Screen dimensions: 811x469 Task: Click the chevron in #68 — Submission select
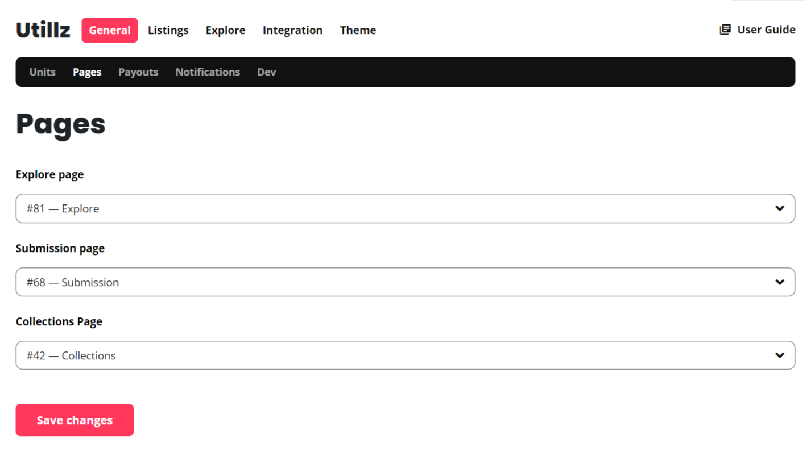(780, 282)
